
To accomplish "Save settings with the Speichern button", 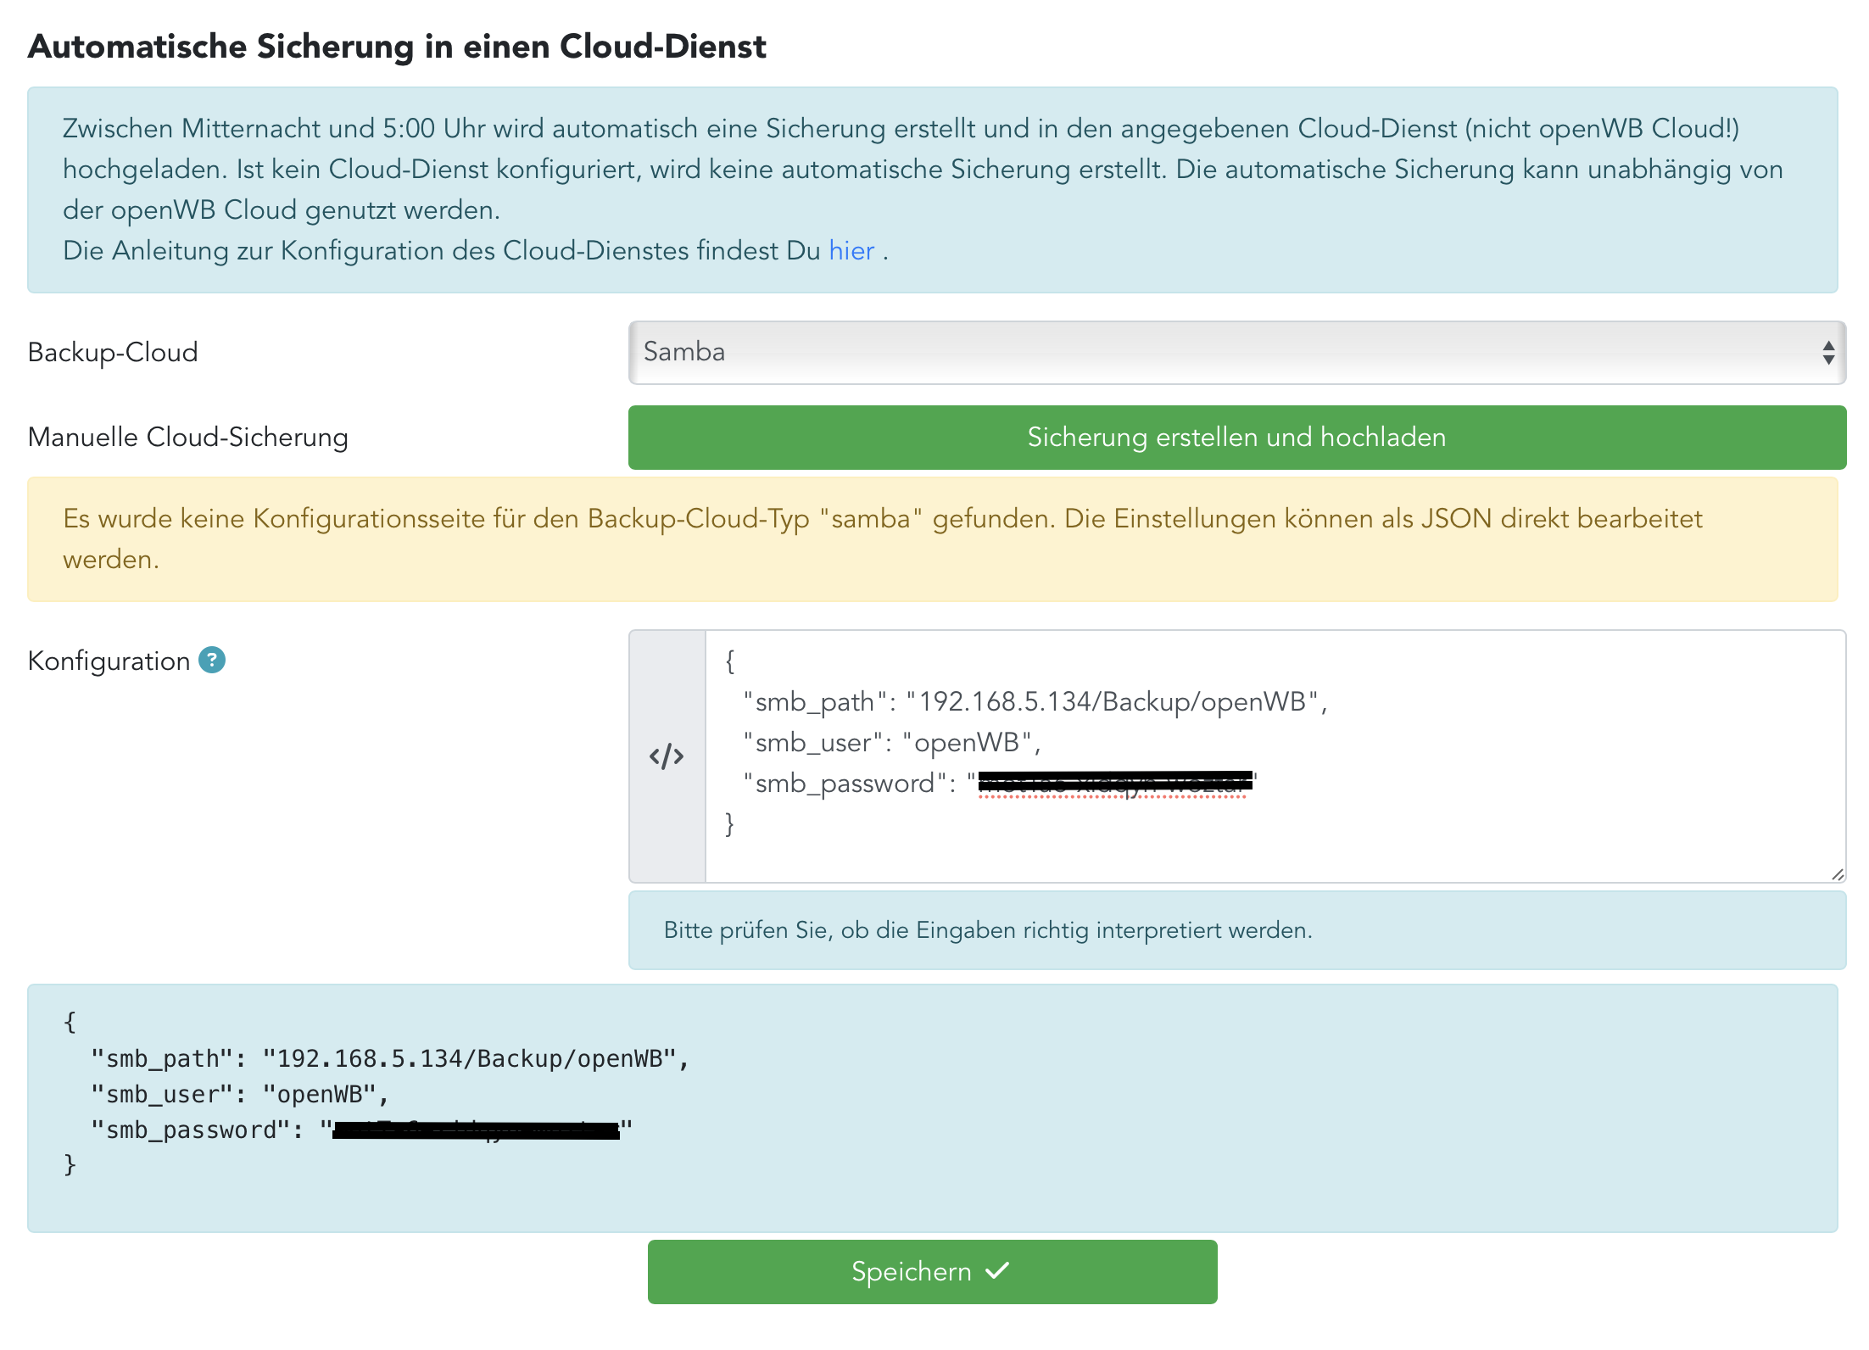I will click(x=932, y=1271).
